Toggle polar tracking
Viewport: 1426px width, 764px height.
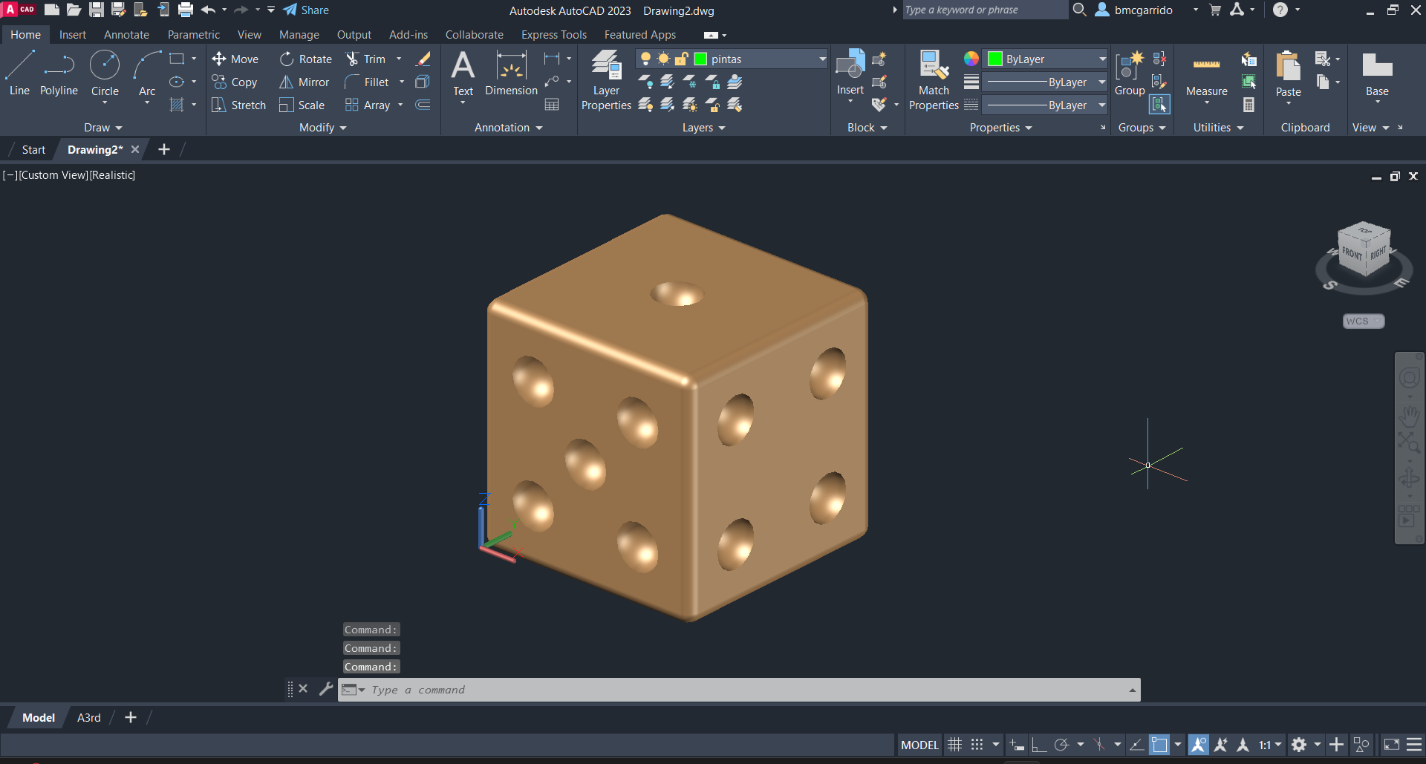pyautogui.click(x=1062, y=745)
